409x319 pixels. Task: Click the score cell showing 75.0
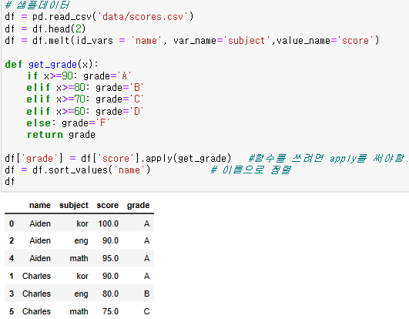(110, 311)
